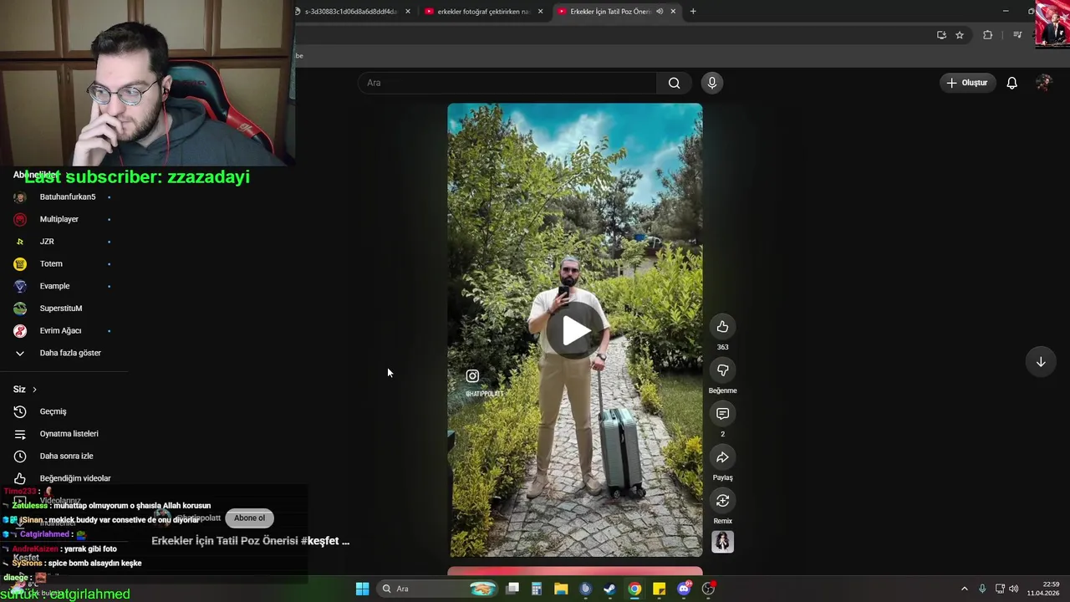Show hidden system tray icons
The width and height of the screenshot is (1070, 602).
pyautogui.click(x=964, y=589)
